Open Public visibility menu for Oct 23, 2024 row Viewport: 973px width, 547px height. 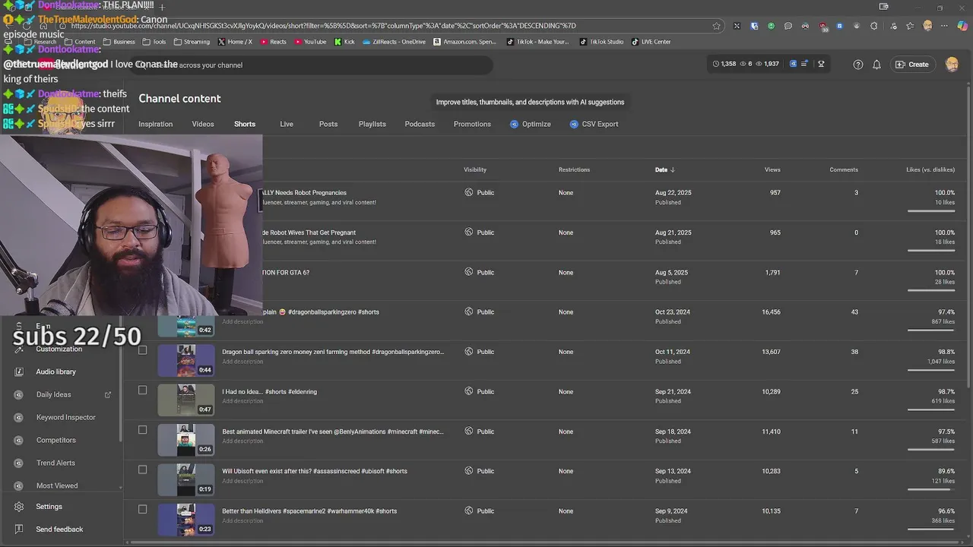click(480, 311)
